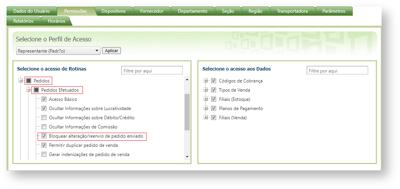Select the Fornecedor tab

(x=152, y=11)
